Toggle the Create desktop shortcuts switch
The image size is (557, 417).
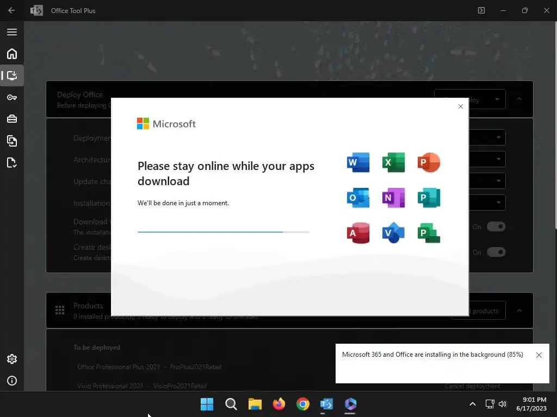(496, 252)
